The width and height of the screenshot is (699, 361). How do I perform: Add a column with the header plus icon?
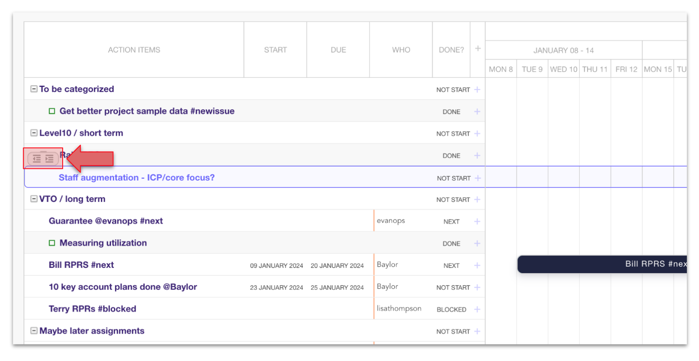[477, 49]
